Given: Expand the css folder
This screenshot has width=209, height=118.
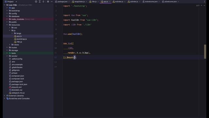Looking at the screenshot, I should click(9, 28).
